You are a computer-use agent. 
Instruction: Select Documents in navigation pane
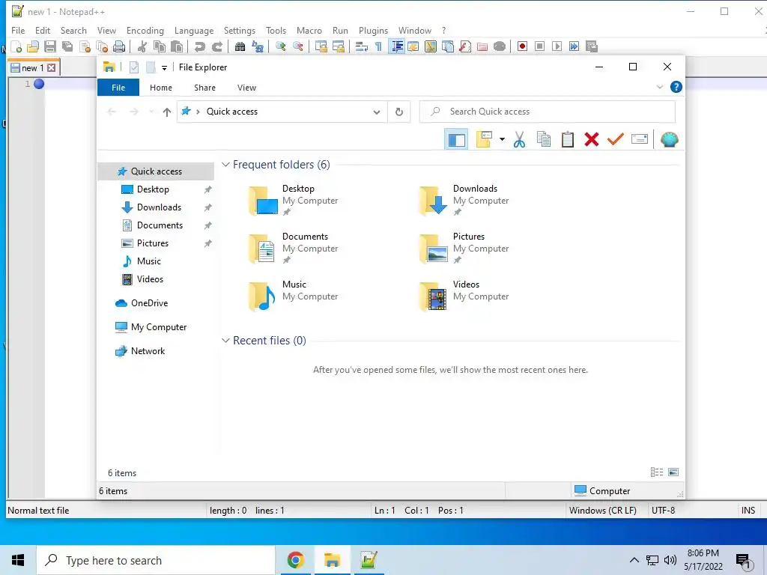point(160,225)
